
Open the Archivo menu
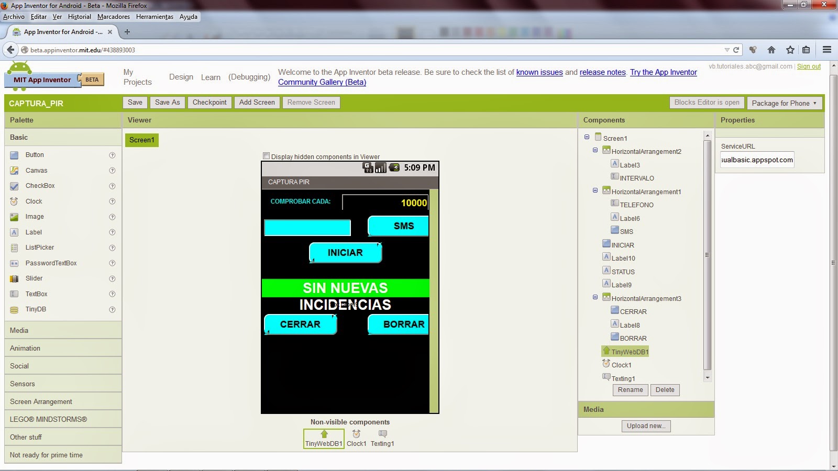[14, 17]
